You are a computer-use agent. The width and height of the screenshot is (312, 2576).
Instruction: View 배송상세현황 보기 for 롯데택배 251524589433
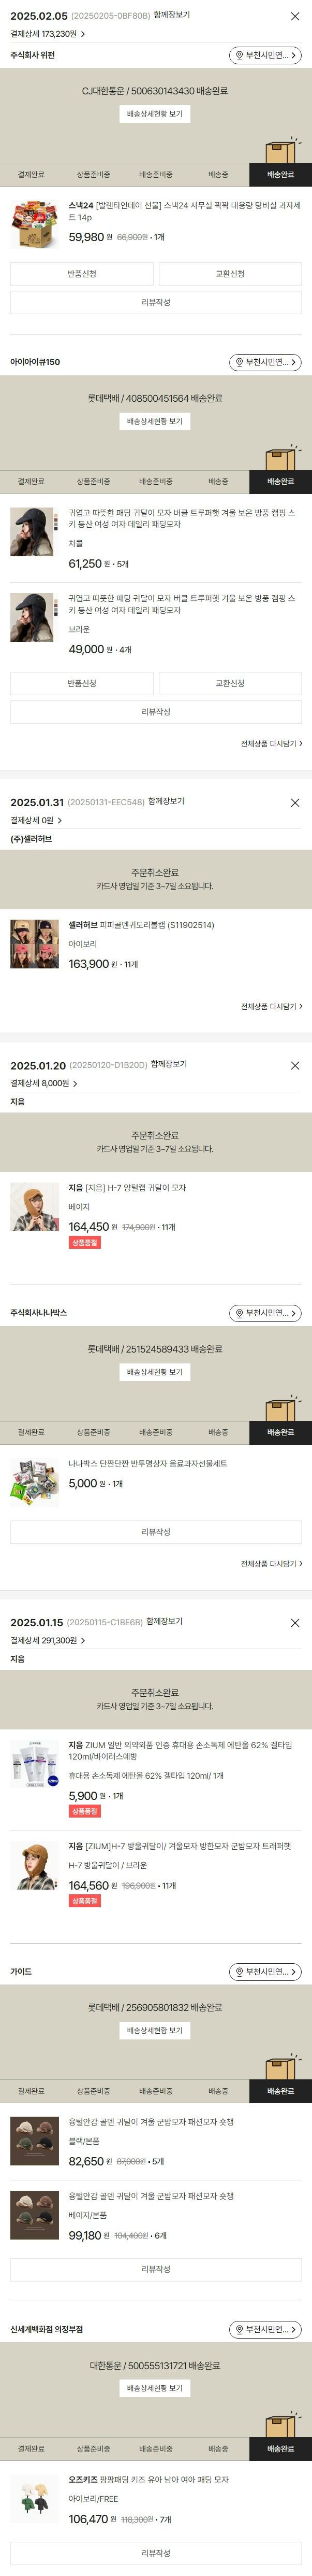click(156, 1372)
